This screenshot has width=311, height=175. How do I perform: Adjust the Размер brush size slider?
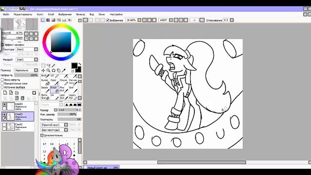coord(69,110)
